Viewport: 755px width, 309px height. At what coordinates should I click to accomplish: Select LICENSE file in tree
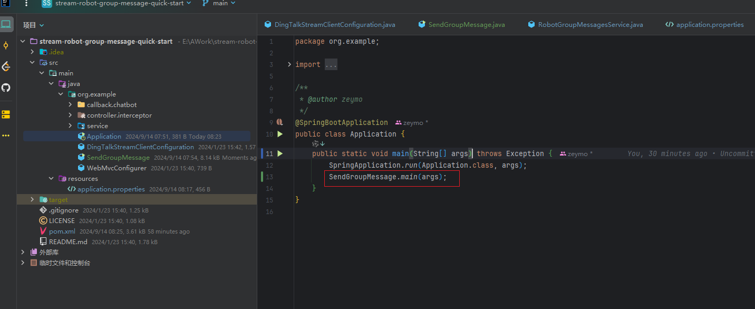(x=62, y=221)
